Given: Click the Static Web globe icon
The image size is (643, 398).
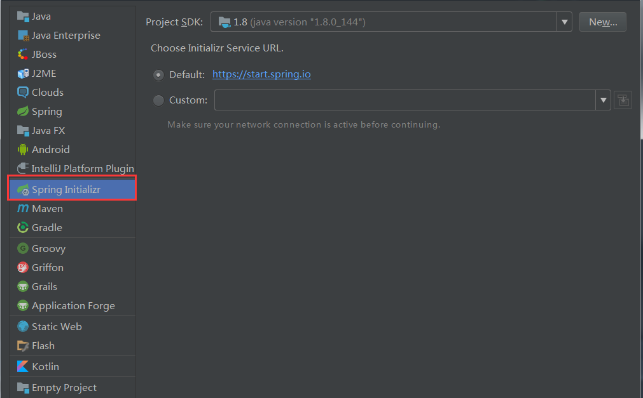Looking at the screenshot, I should point(23,326).
